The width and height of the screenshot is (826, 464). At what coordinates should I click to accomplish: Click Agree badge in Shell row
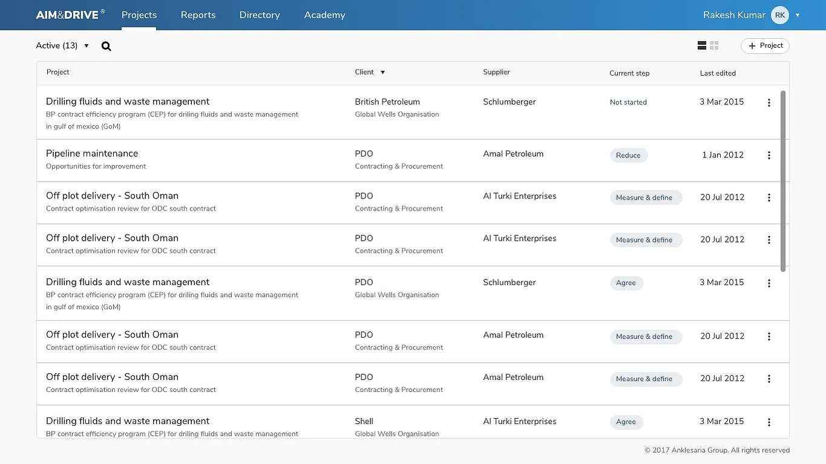click(626, 422)
